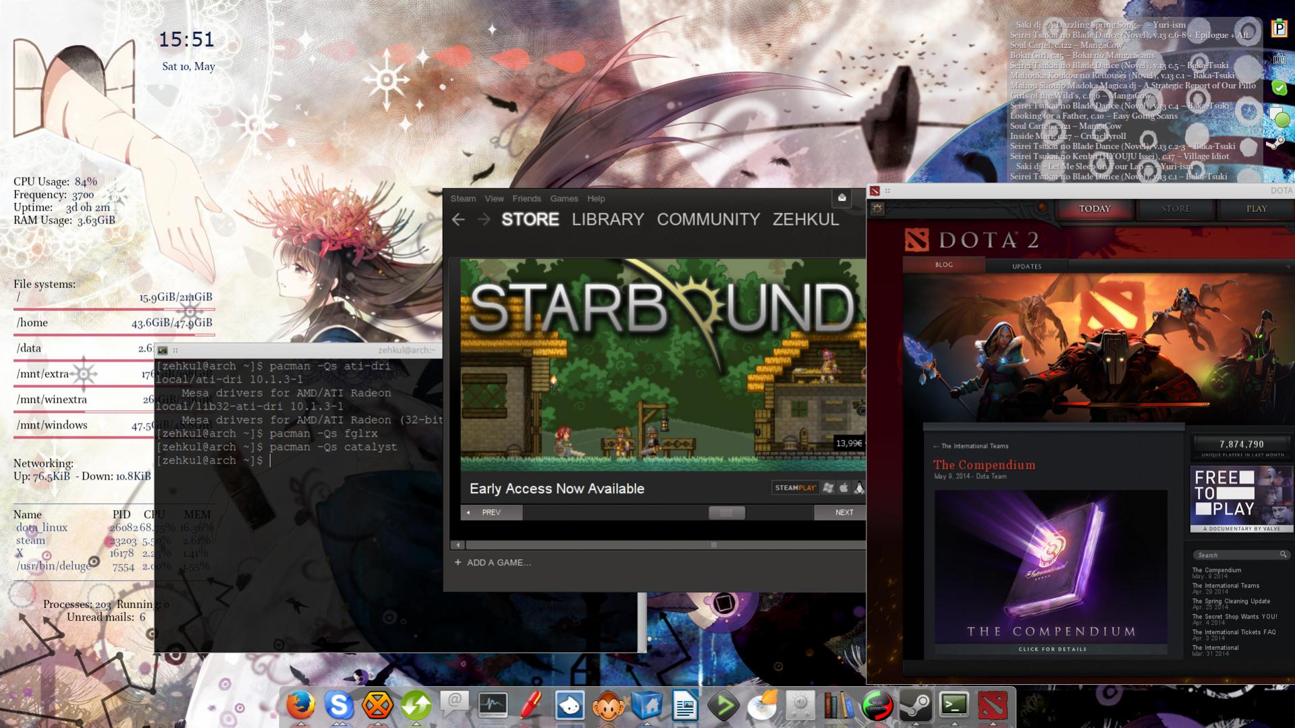Select the Steam STORE tab

pyautogui.click(x=530, y=219)
